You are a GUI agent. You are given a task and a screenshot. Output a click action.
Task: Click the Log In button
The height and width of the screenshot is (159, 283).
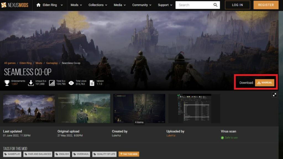click(237, 5)
